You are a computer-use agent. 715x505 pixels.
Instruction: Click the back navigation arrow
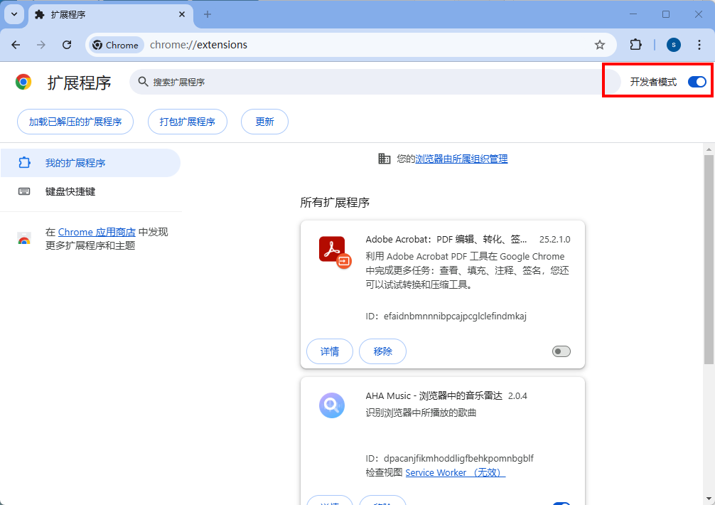16,45
